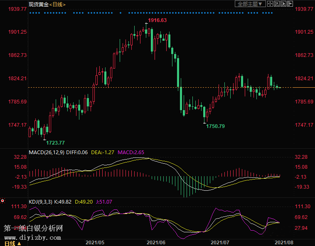This screenshot has height=246, width=315.
Task: Click the 1750.79 low price marker
Action: [215, 126]
